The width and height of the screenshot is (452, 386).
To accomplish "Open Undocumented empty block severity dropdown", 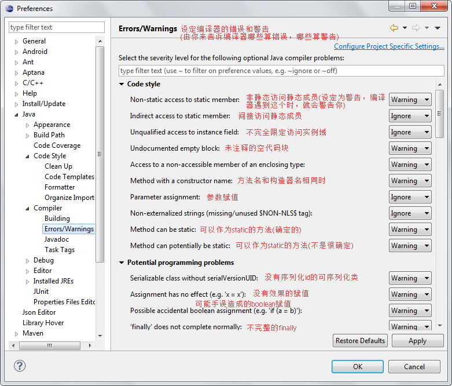I will [410, 148].
